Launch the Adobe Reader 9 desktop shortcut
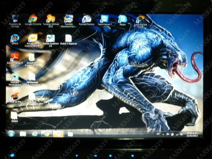 (15, 59)
